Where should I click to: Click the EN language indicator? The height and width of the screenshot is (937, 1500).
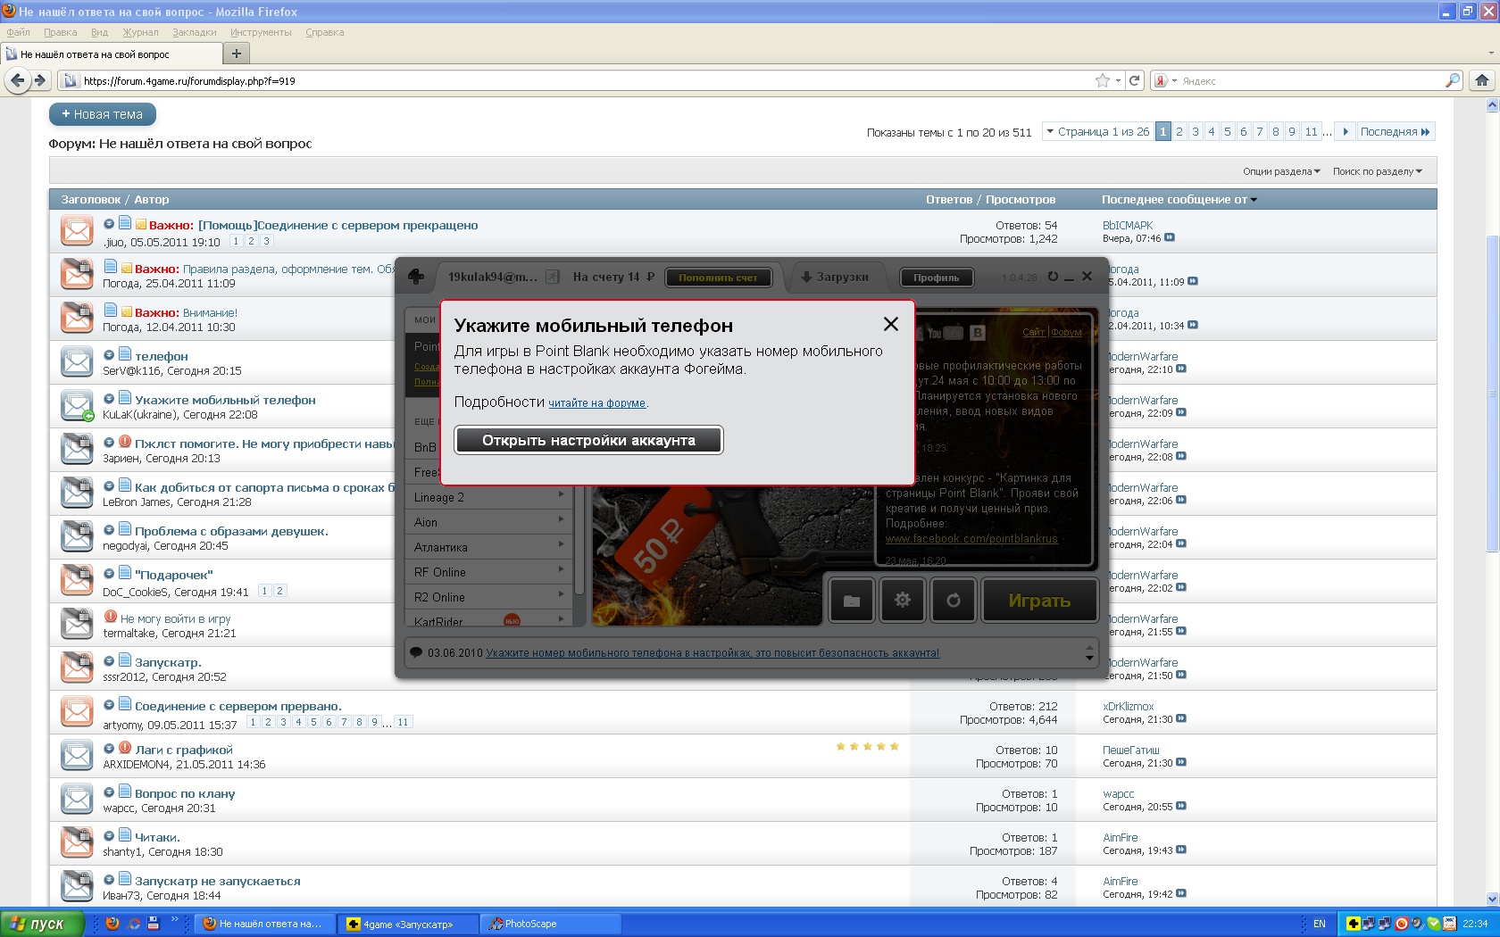1320,924
